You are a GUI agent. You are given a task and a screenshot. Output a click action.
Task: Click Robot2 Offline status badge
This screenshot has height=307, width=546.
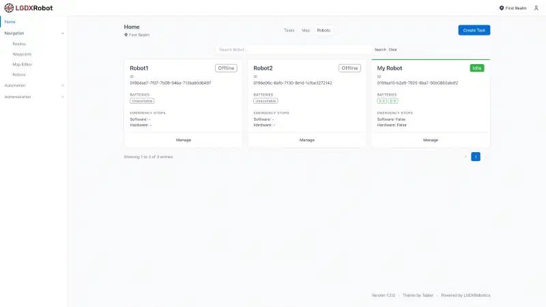point(349,68)
